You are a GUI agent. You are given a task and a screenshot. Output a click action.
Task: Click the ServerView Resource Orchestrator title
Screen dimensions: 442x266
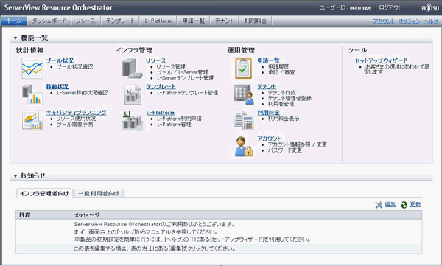58,7
